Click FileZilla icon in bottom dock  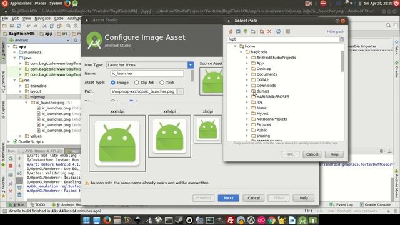pos(231,220)
